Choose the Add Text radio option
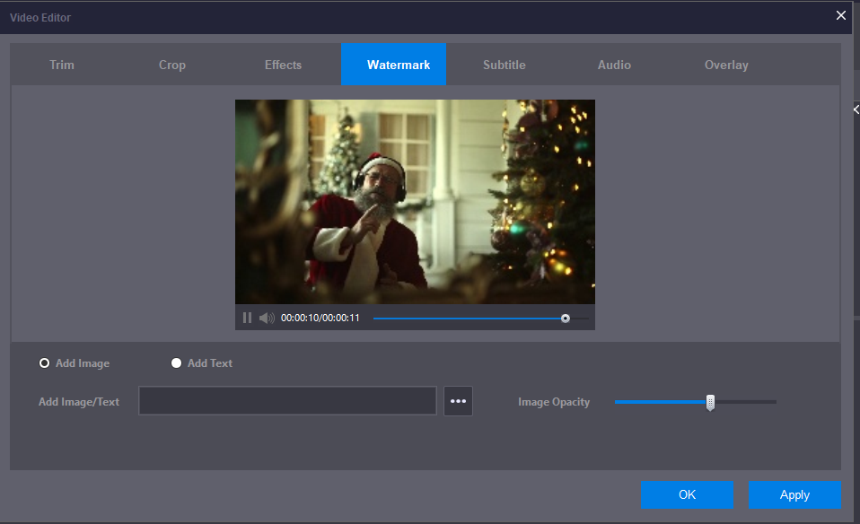 (177, 363)
